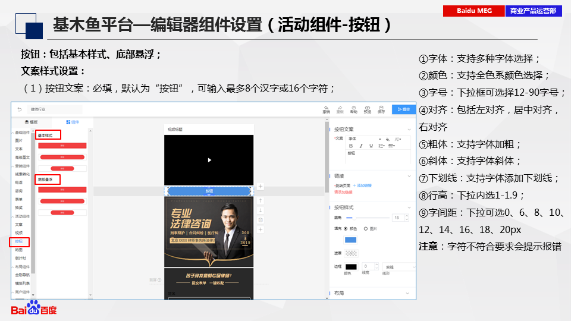Click the preview (预览) eye icon
The image size is (571, 321).
pos(368,109)
